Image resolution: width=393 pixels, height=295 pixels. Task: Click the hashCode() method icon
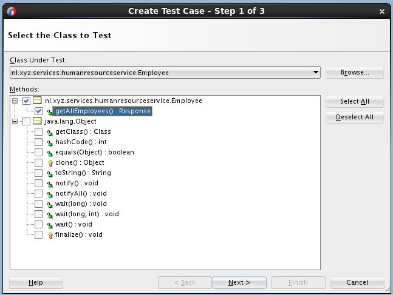[x=50, y=142]
